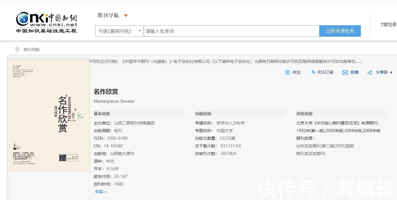Image resolution: width=397 pixels, height=200 pixels.
Task: Select the 基本信息 section header
Action: pyautogui.click(x=102, y=114)
